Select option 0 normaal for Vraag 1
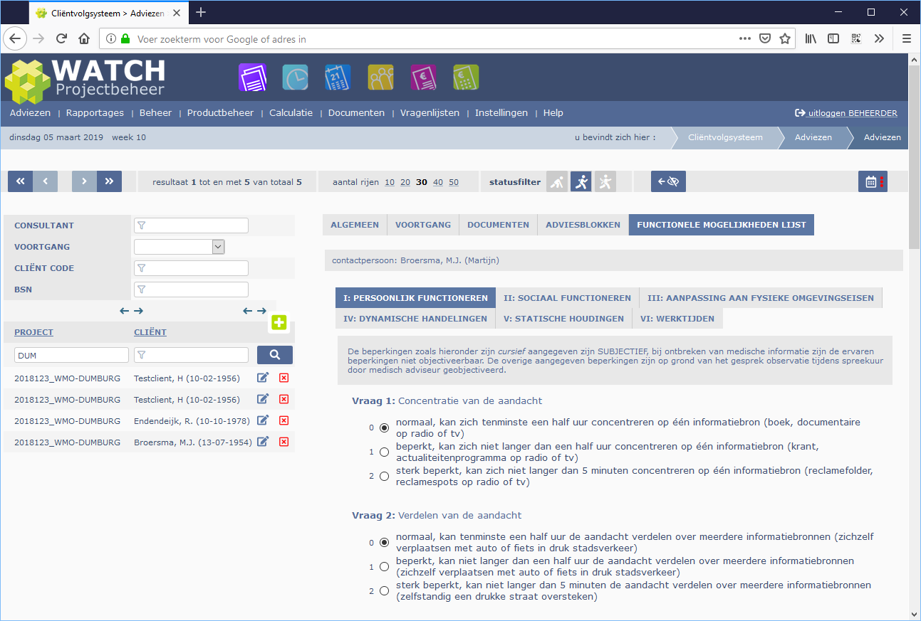 tap(385, 428)
